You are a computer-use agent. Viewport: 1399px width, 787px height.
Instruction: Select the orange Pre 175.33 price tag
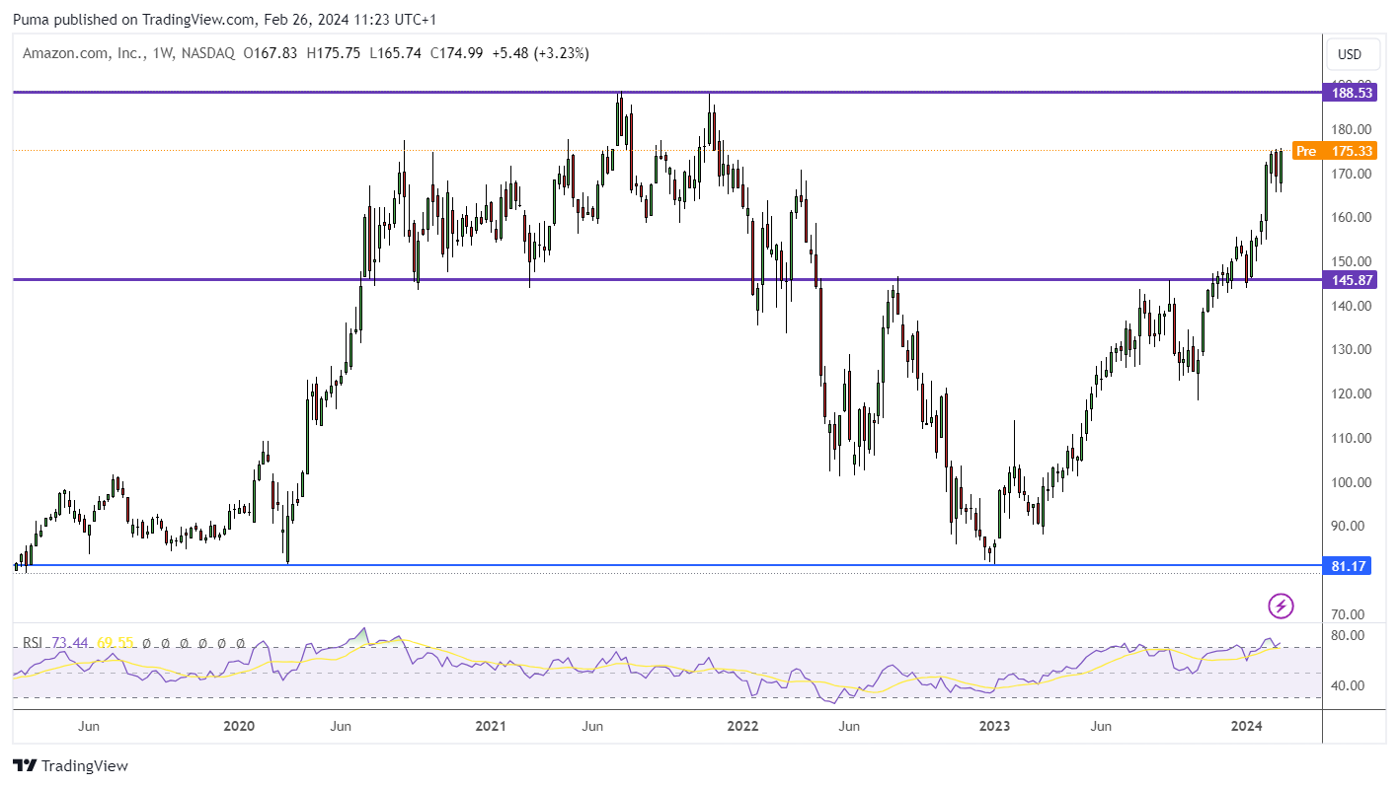pos(1332,151)
